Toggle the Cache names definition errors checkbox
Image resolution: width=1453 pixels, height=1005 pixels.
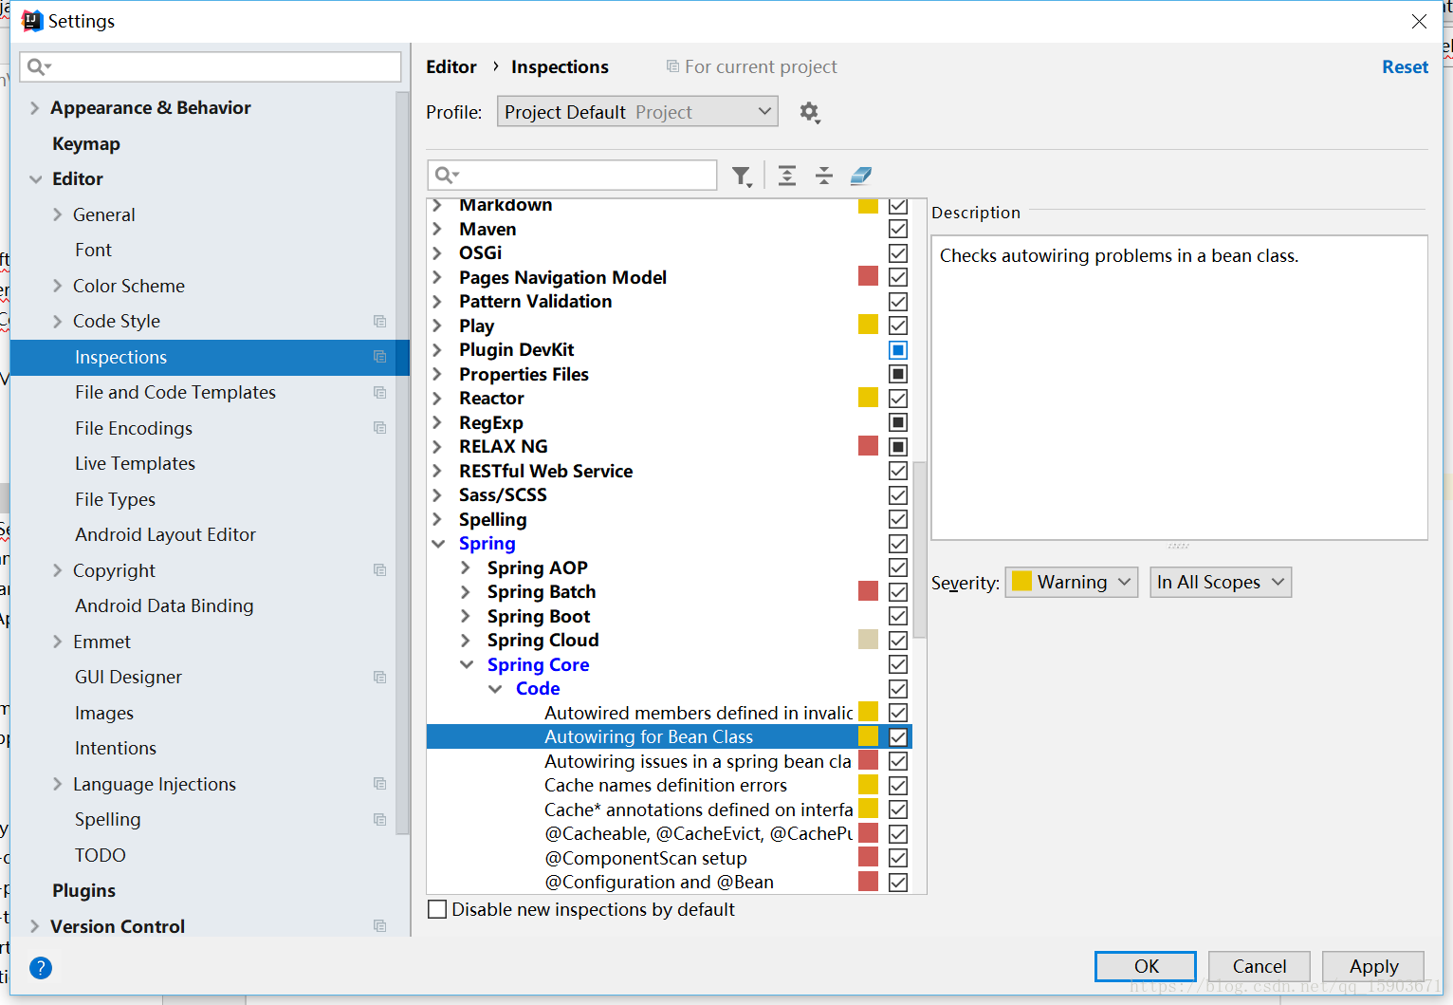[898, 786]
